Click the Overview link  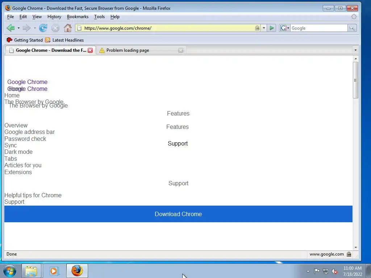[x=16, y=125]
